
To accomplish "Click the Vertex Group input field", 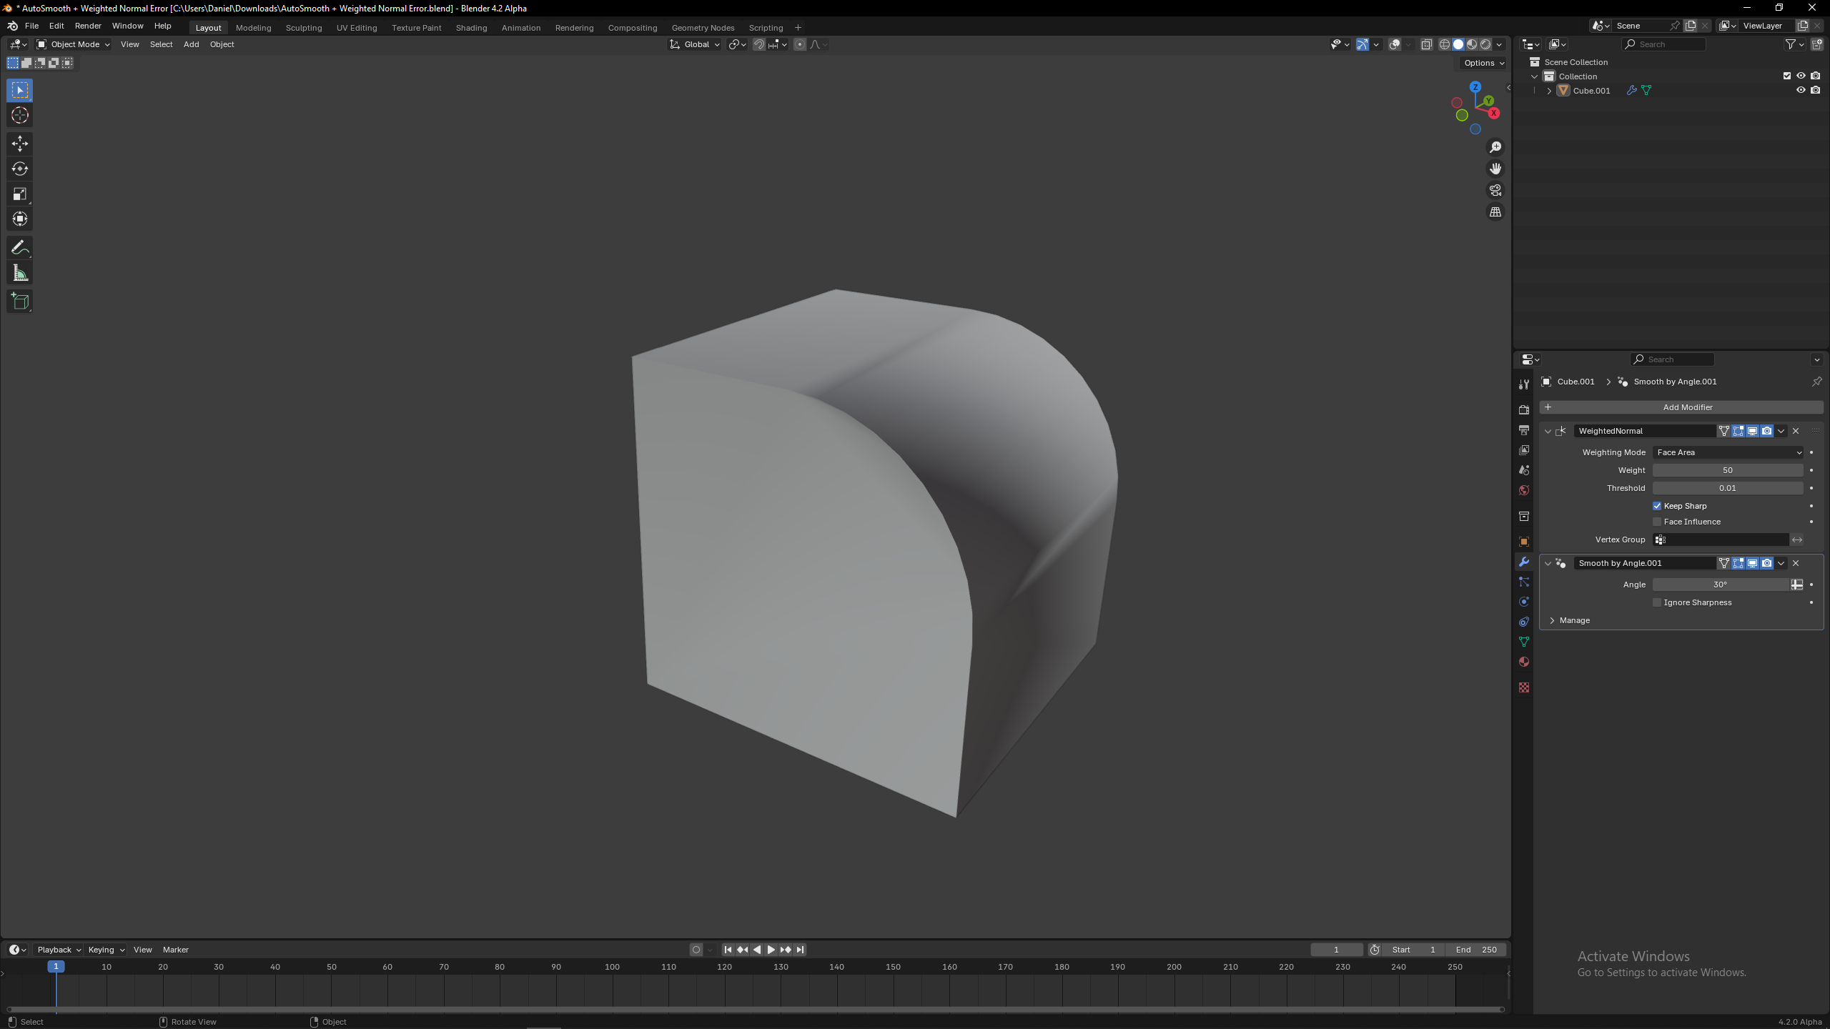I will [x=1721, y=540].
